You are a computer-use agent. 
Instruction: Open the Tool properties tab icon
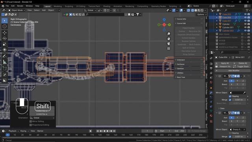[x=211, y=58]
